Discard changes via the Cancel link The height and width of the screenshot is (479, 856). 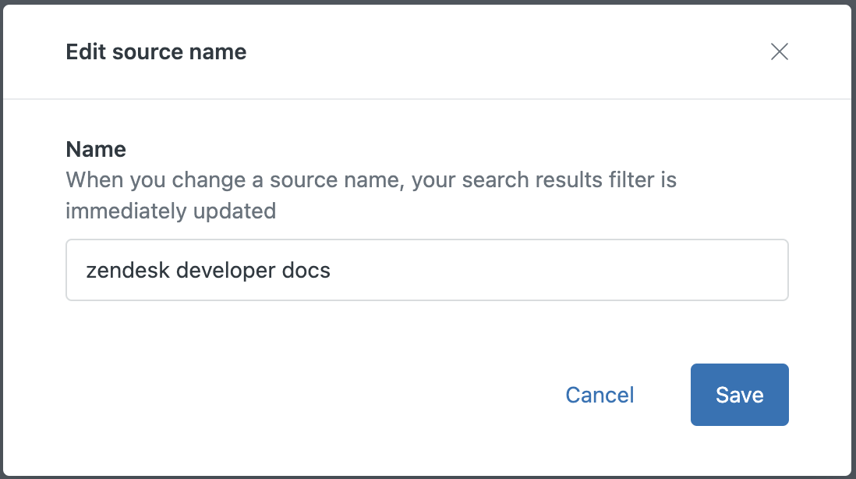(600, 395)
